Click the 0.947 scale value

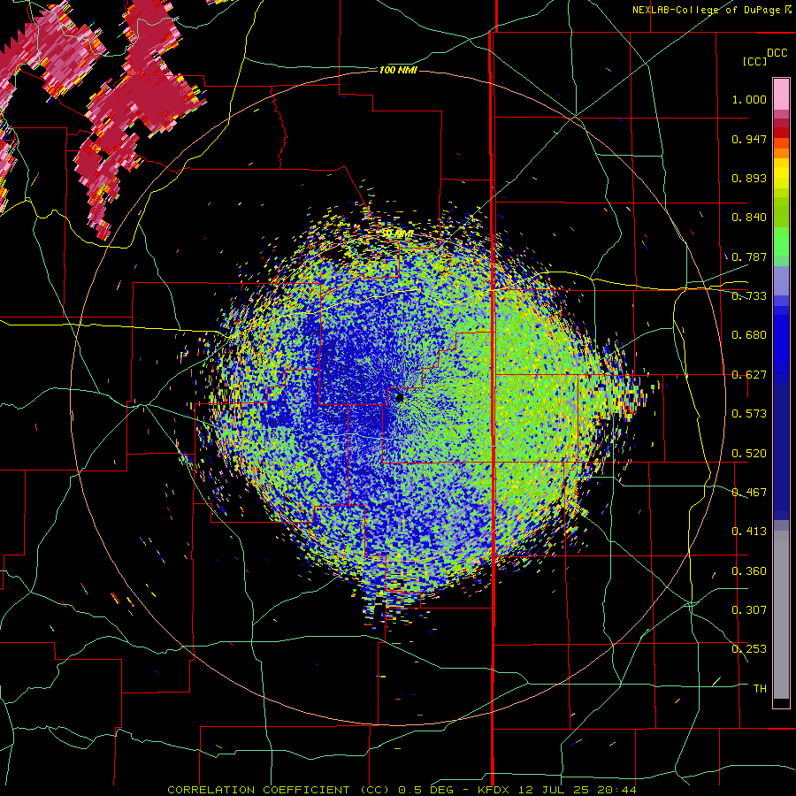[x=749, y=139]
